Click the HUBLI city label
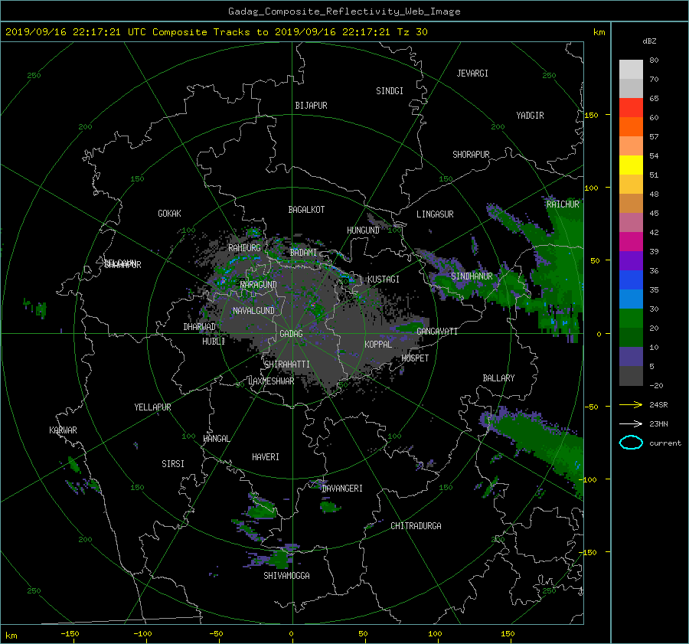 [214, 342]
